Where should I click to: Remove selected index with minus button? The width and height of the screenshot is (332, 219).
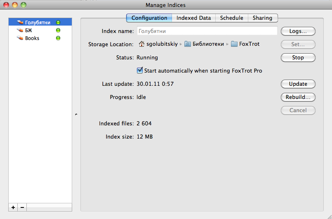coord(22,207)
